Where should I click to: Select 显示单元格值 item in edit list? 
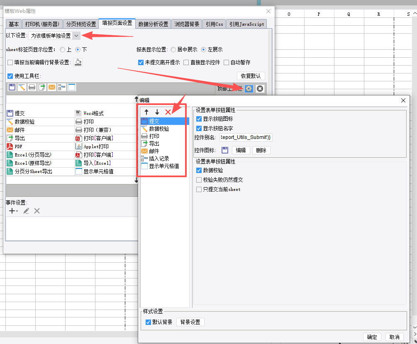point(165,166)
